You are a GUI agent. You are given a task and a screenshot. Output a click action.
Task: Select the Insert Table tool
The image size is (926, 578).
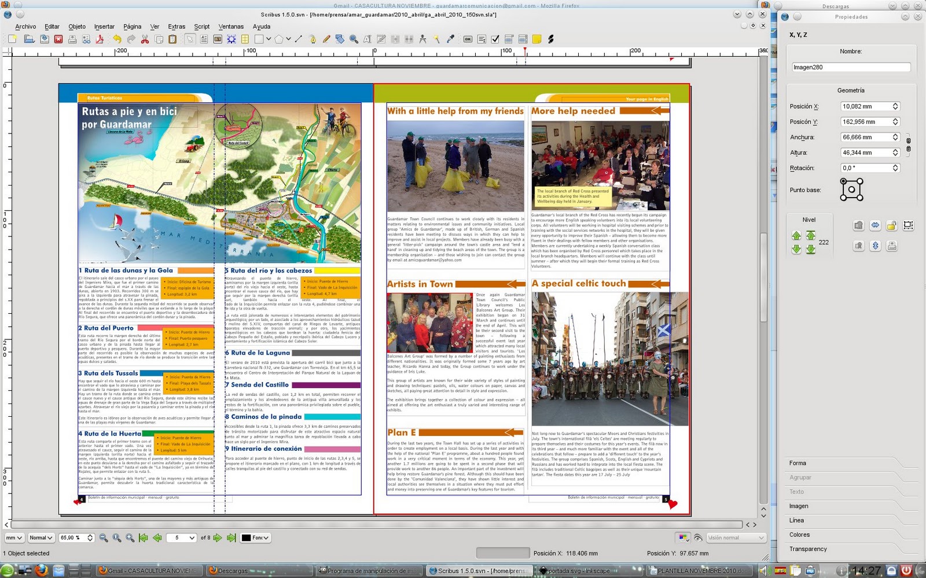pos(245,39)
